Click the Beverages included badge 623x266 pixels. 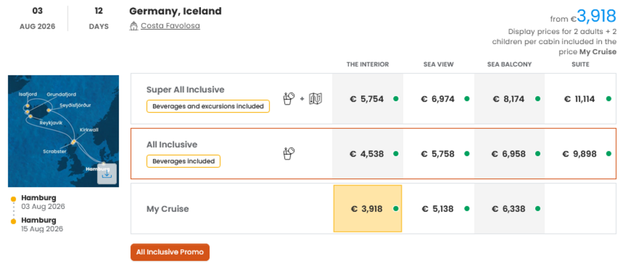(183, 161)
